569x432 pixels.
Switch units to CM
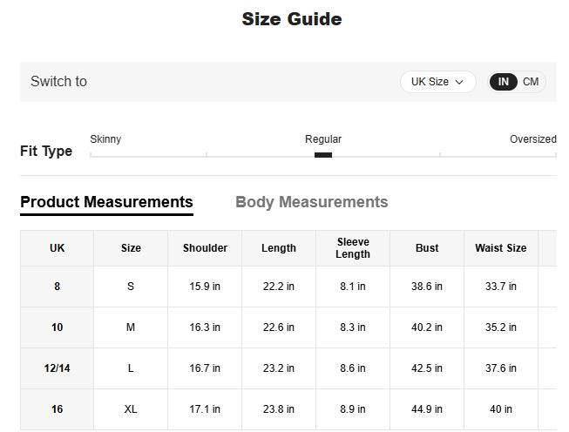click(531, 82)
